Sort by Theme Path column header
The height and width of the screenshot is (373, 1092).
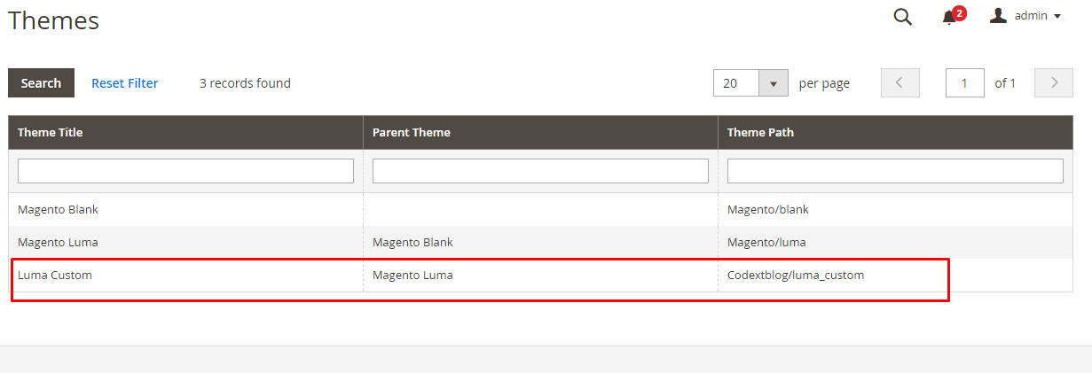(760, 132)
